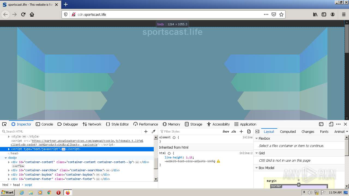
Task: Click the warning icon on -webkit-text-size-adjust
Action: tap(218, 161)
